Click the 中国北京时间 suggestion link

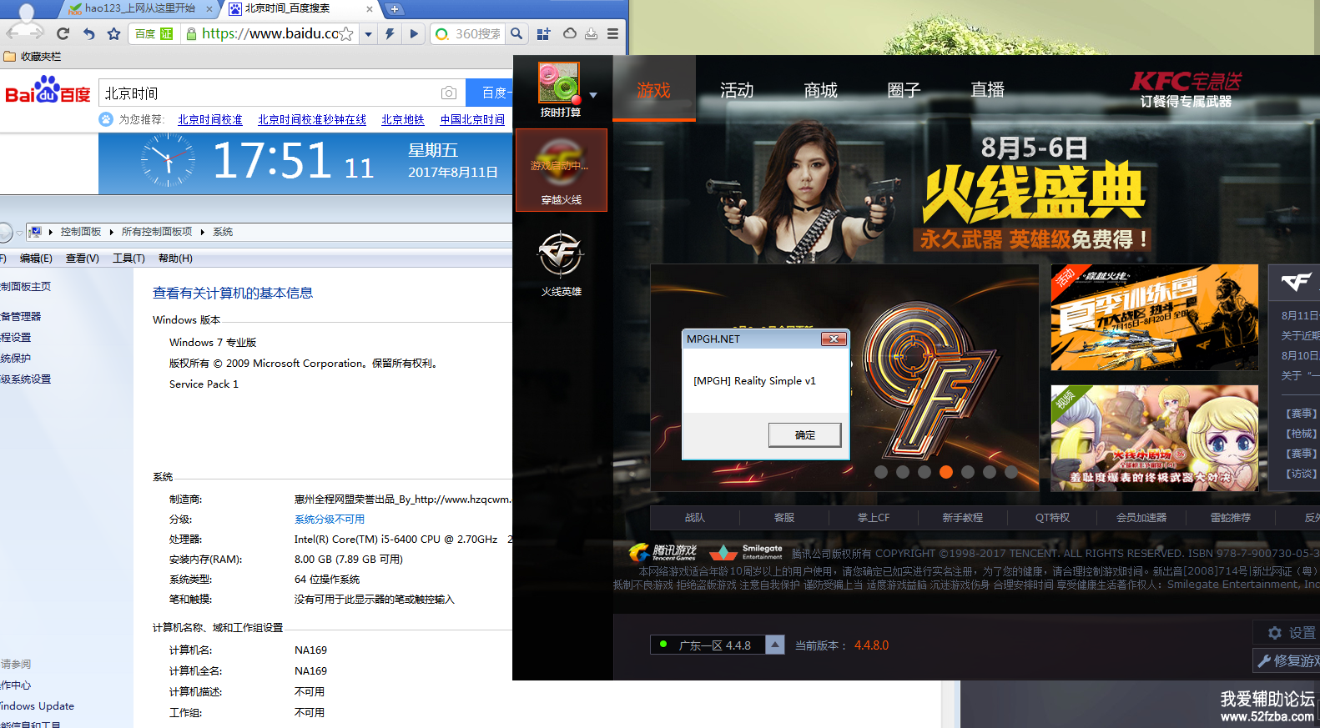click(472, 119)
